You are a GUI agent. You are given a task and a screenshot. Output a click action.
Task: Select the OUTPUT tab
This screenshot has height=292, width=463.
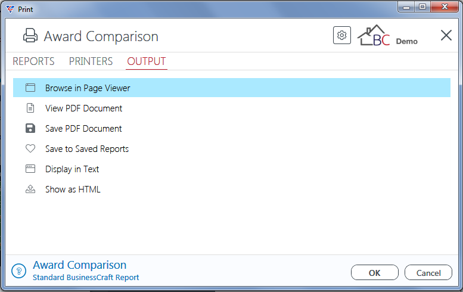[x=147, y=61]
